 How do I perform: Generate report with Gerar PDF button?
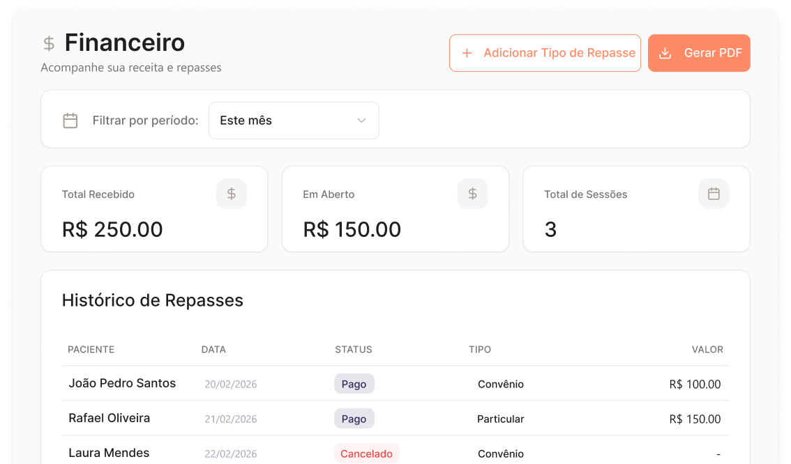pyautogui.click(x=699, y=53)
